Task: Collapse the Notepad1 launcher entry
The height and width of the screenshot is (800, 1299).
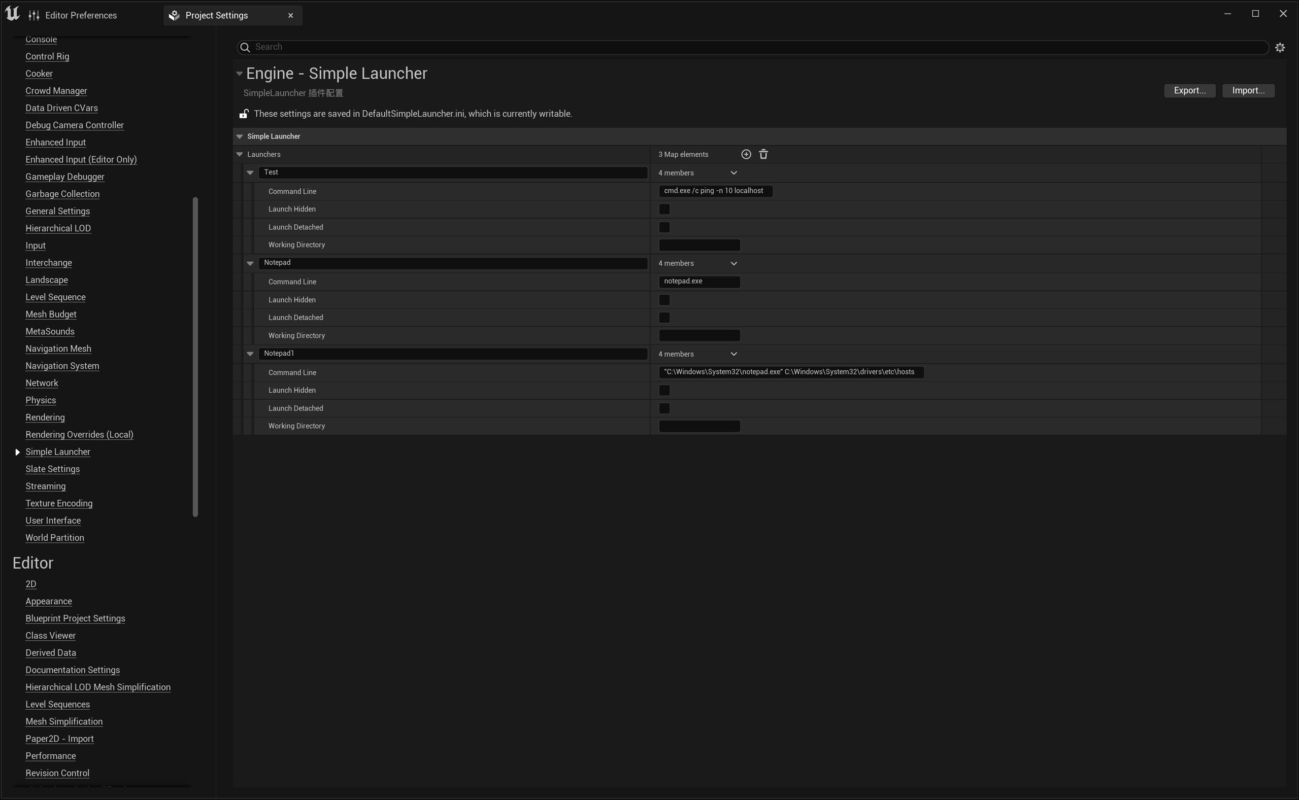Action: [x=250, y=354]
